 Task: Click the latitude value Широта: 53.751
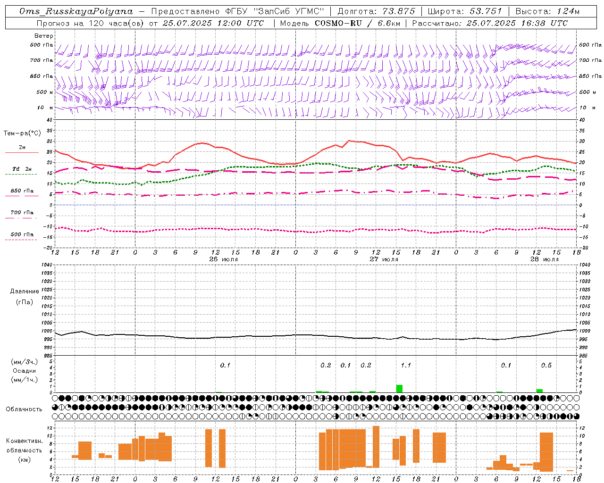(x=465, y=11)
